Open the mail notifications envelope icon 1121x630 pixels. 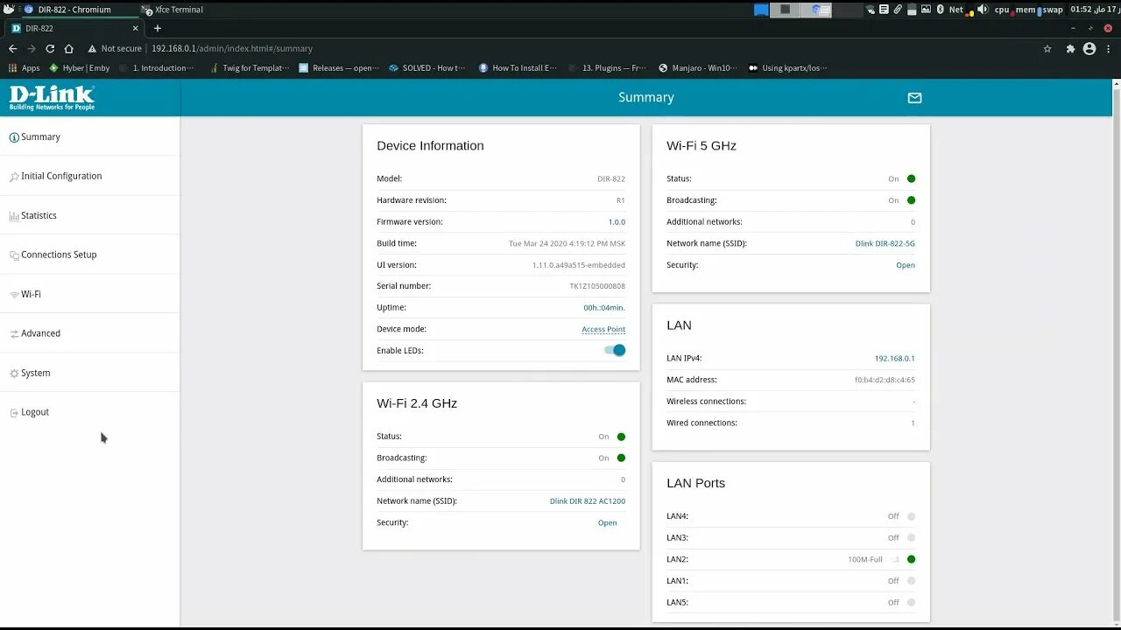point(914,98)
